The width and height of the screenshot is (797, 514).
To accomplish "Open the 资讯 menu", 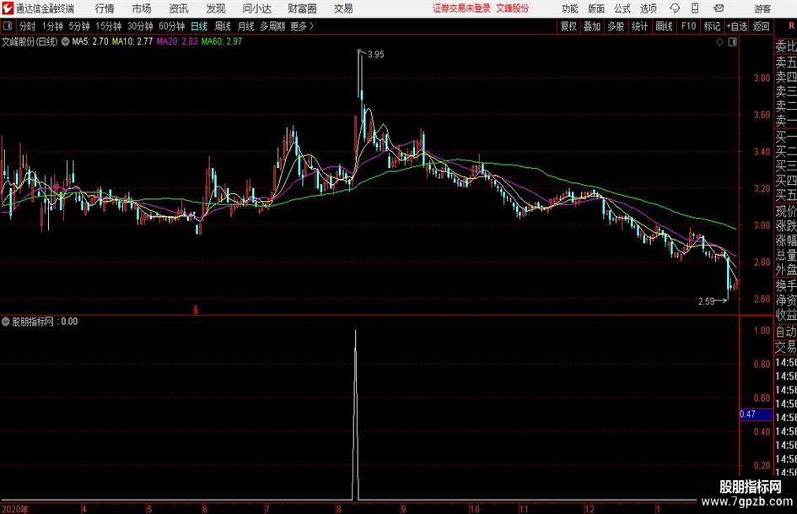I will pyautogui.click(x=179, y=8).
